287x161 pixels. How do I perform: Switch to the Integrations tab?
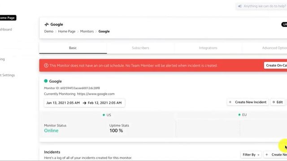click(x=208, y=48)
